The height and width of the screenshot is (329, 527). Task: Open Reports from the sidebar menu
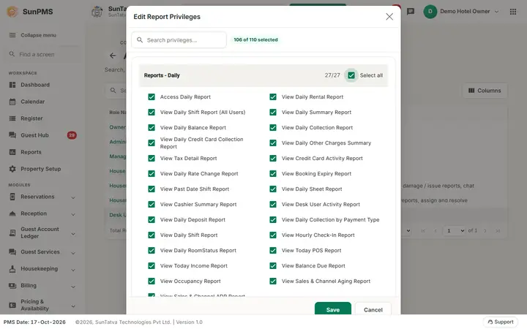tap(31, 152)
